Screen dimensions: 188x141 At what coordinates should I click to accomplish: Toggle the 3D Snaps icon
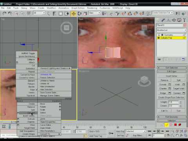click(123, 13)
